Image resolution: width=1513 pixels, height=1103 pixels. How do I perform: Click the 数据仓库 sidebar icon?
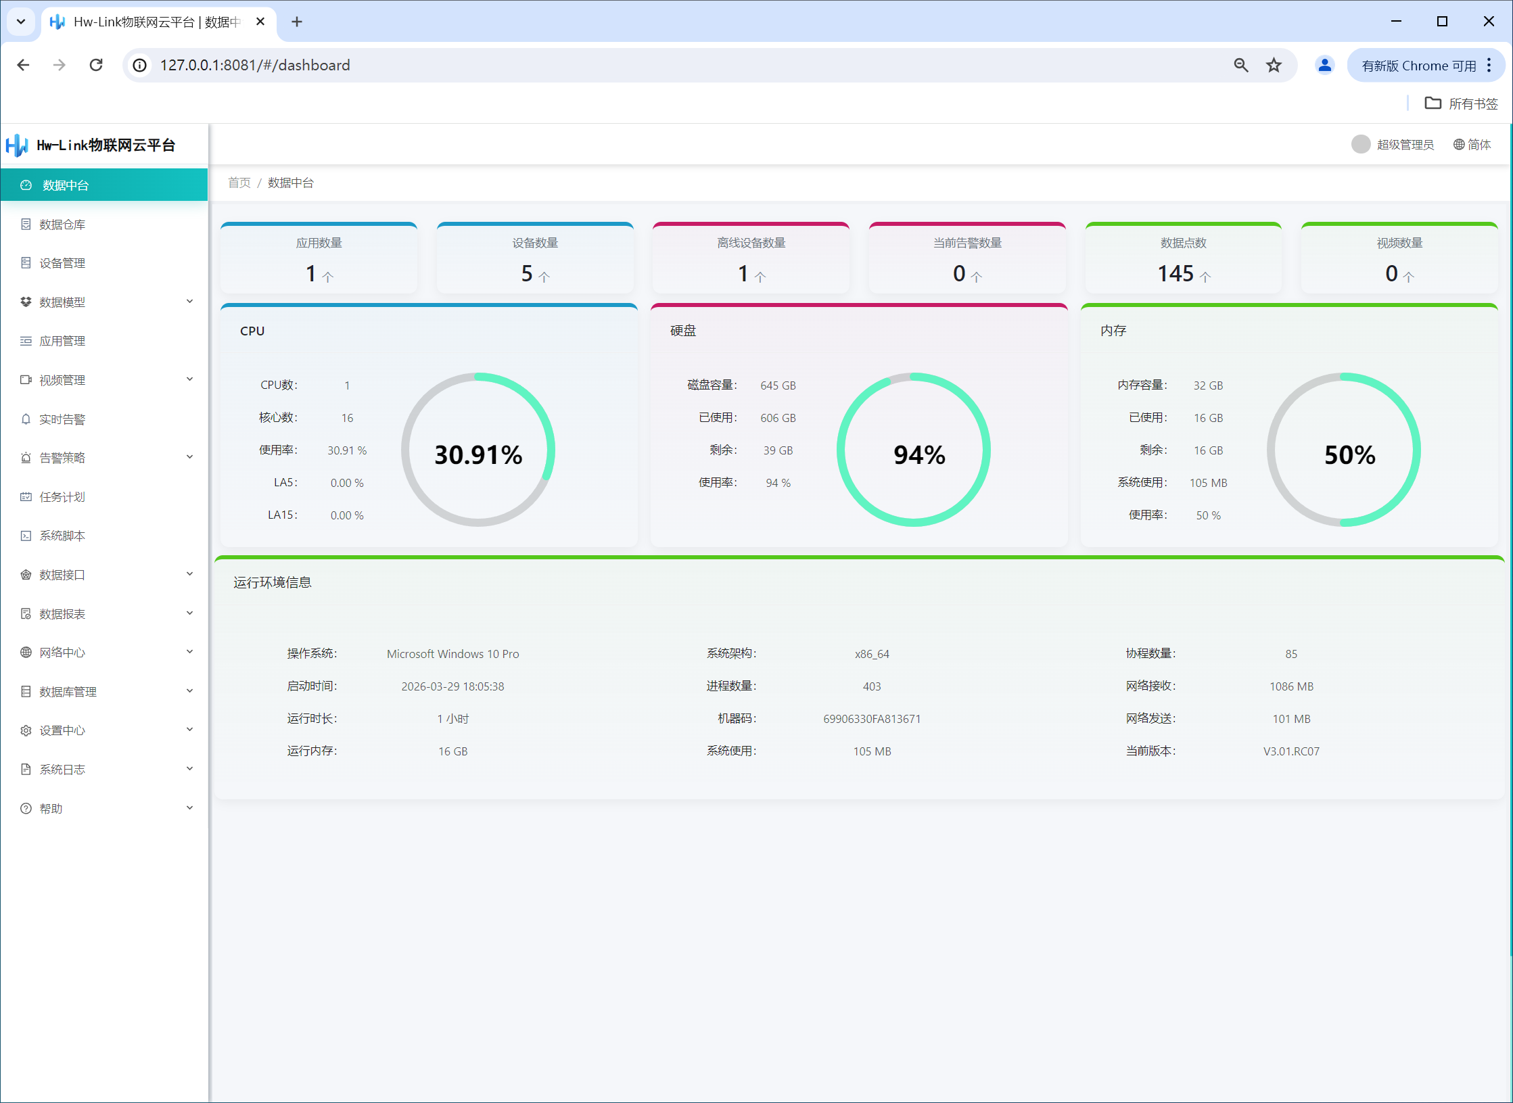[x=26, y=225]
